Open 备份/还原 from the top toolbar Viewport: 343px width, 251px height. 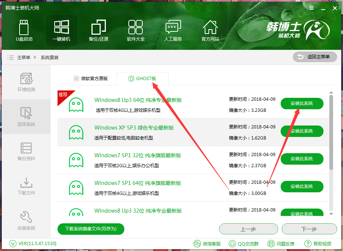[98, 31]
